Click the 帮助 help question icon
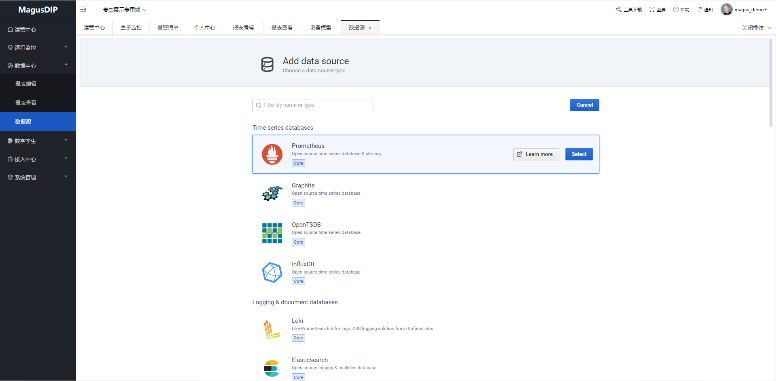This screenshot has height=381, width=776. click(675, 9)
